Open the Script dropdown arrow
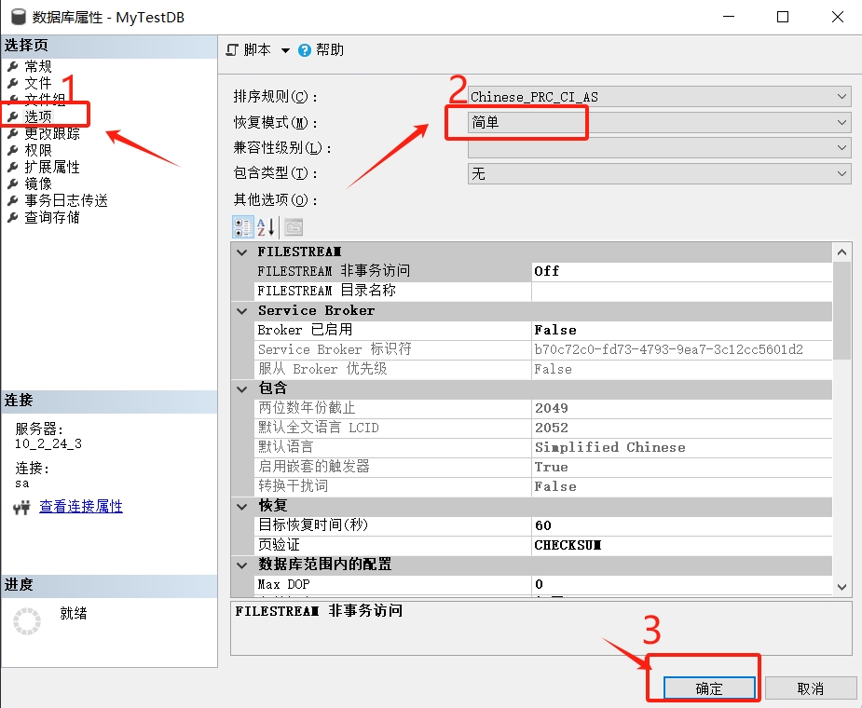The image size is (862, 708). [x=285, y=50]
